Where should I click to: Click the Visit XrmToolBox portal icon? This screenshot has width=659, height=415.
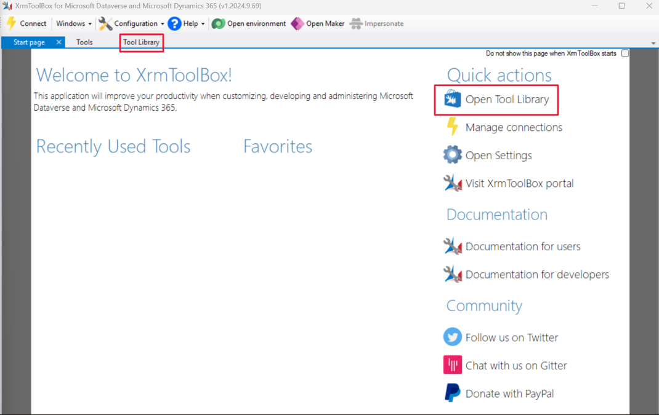pyautogui.click(x=452, y=183)
